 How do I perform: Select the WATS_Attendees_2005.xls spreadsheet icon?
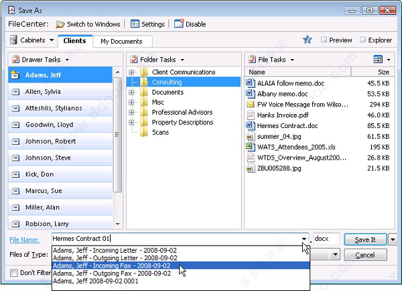[x=251, y=147]
